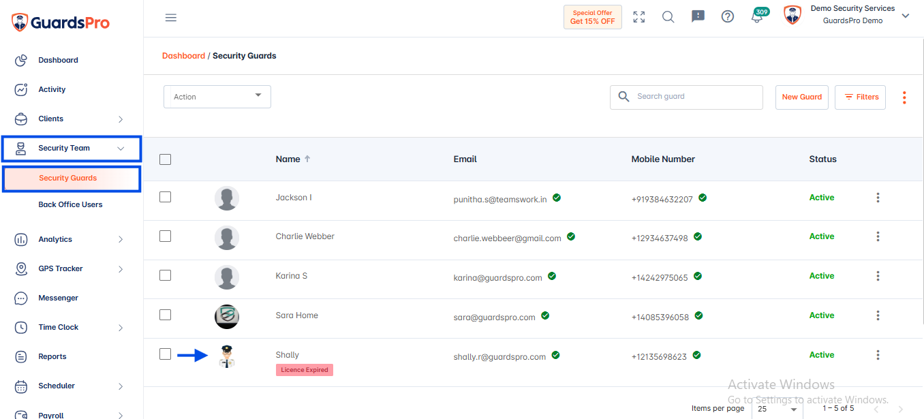Open row options for Karina S
The height and width of the screenshot is (419, 924).
click(878, 276)
